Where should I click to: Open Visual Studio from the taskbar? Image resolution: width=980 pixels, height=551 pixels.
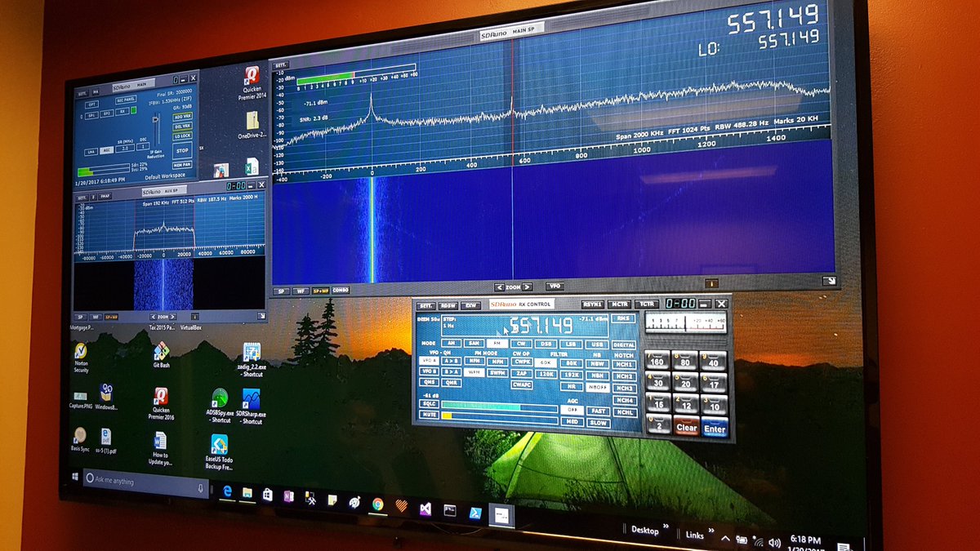(425, 509)
